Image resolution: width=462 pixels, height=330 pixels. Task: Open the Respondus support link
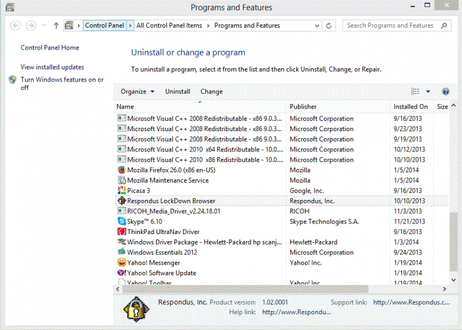click(x=411, y=302)
